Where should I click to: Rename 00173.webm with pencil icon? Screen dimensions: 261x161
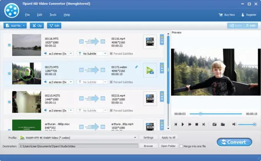[x=137, y=67]
